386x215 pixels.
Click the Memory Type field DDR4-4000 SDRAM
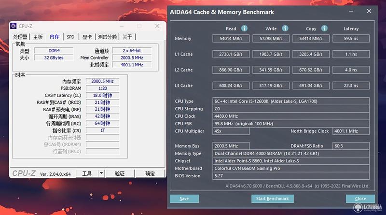click(x=291, y=153)
